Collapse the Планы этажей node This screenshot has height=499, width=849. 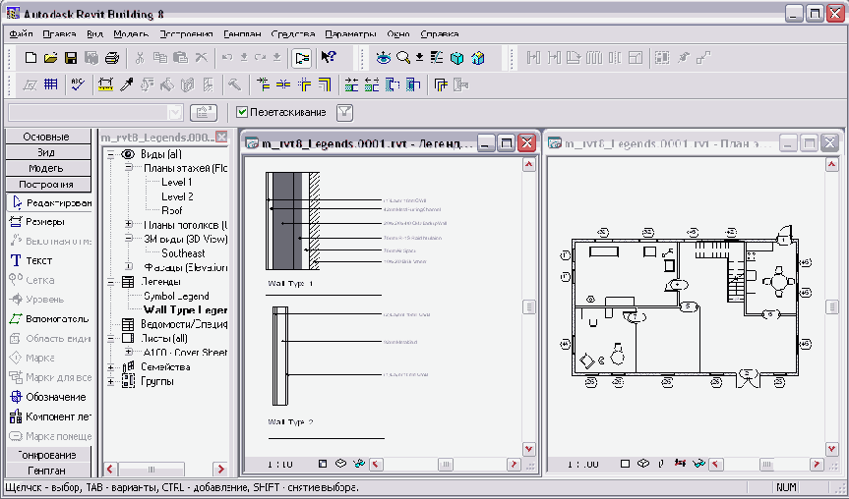pos(129,168)
